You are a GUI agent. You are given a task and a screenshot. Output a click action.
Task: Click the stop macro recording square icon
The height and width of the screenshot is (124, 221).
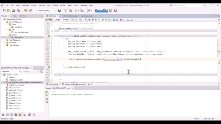click(x=124, y=20)
